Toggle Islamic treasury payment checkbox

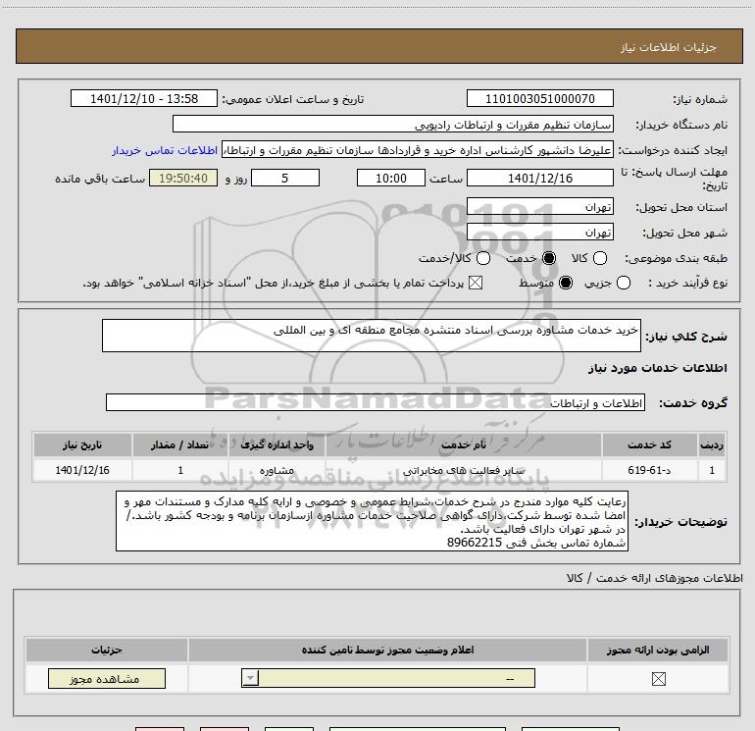point(476,283)
